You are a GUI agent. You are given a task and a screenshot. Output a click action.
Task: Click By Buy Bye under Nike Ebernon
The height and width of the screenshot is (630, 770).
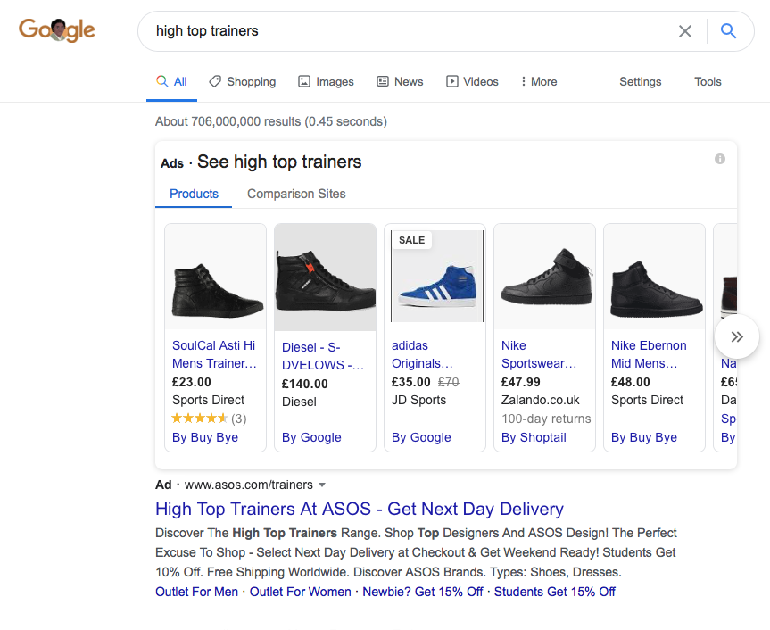644,437
